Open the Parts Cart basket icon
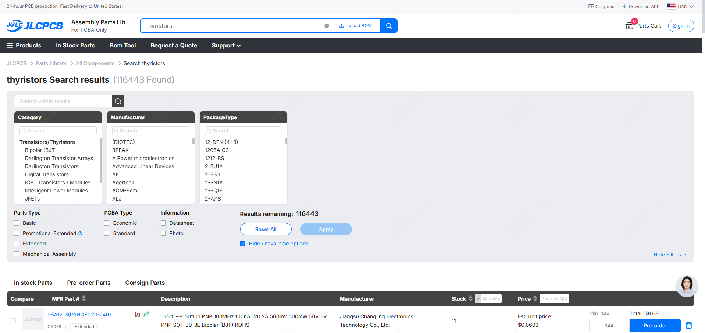This screenshot has height=333, width=705. [630, 26]
